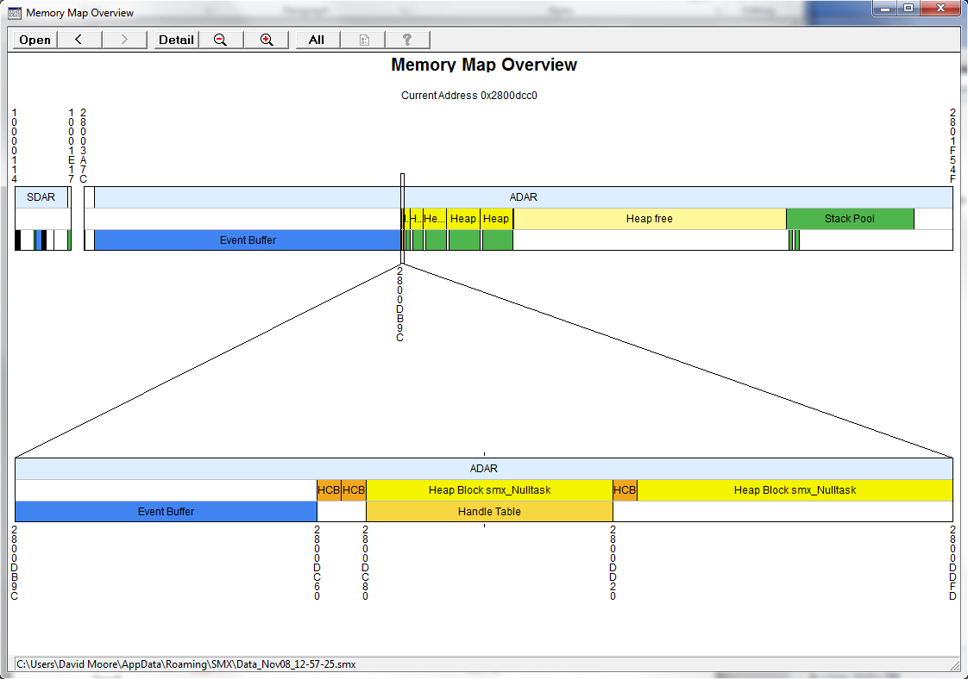968x679 pixels.
Task: Click the Heap free block
Action: [650, 219]
